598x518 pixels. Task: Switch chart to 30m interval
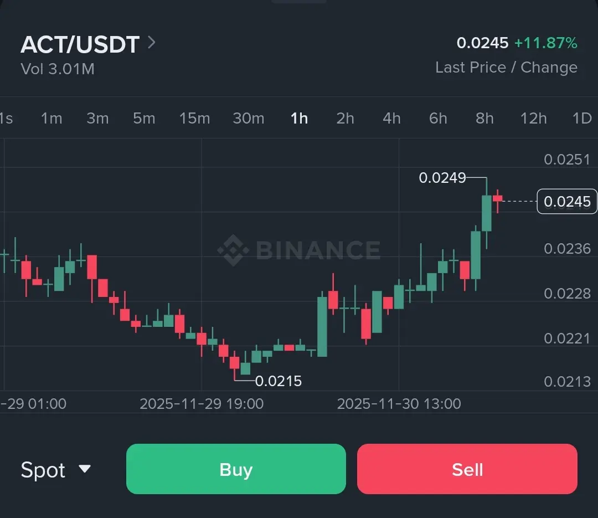tap(248, 118)
